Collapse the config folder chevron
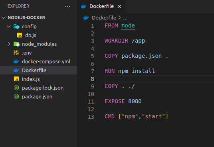Image resolution: width=214 pixels, height=147 pixels. (x=9, y=26)
